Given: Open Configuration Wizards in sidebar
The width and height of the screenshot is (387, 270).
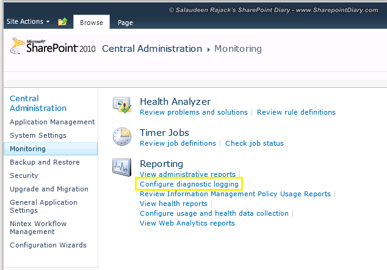Looking at the screenshot, I should point(48,245).
